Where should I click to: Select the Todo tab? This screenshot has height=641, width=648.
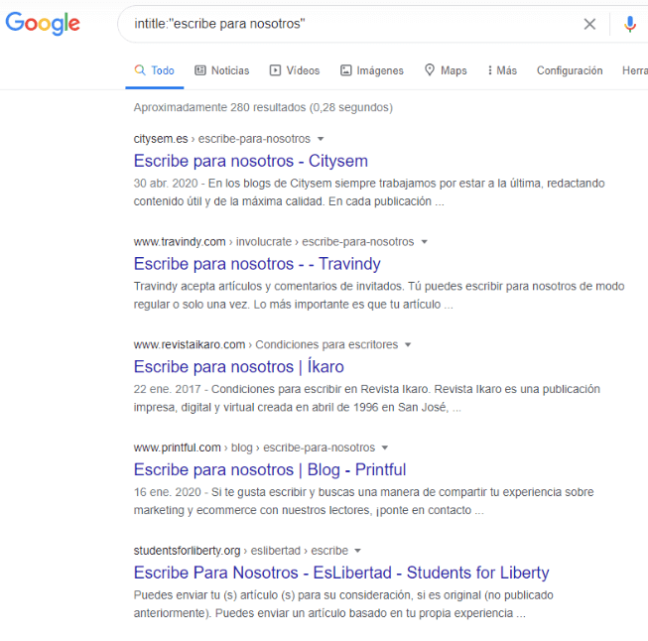154,70
